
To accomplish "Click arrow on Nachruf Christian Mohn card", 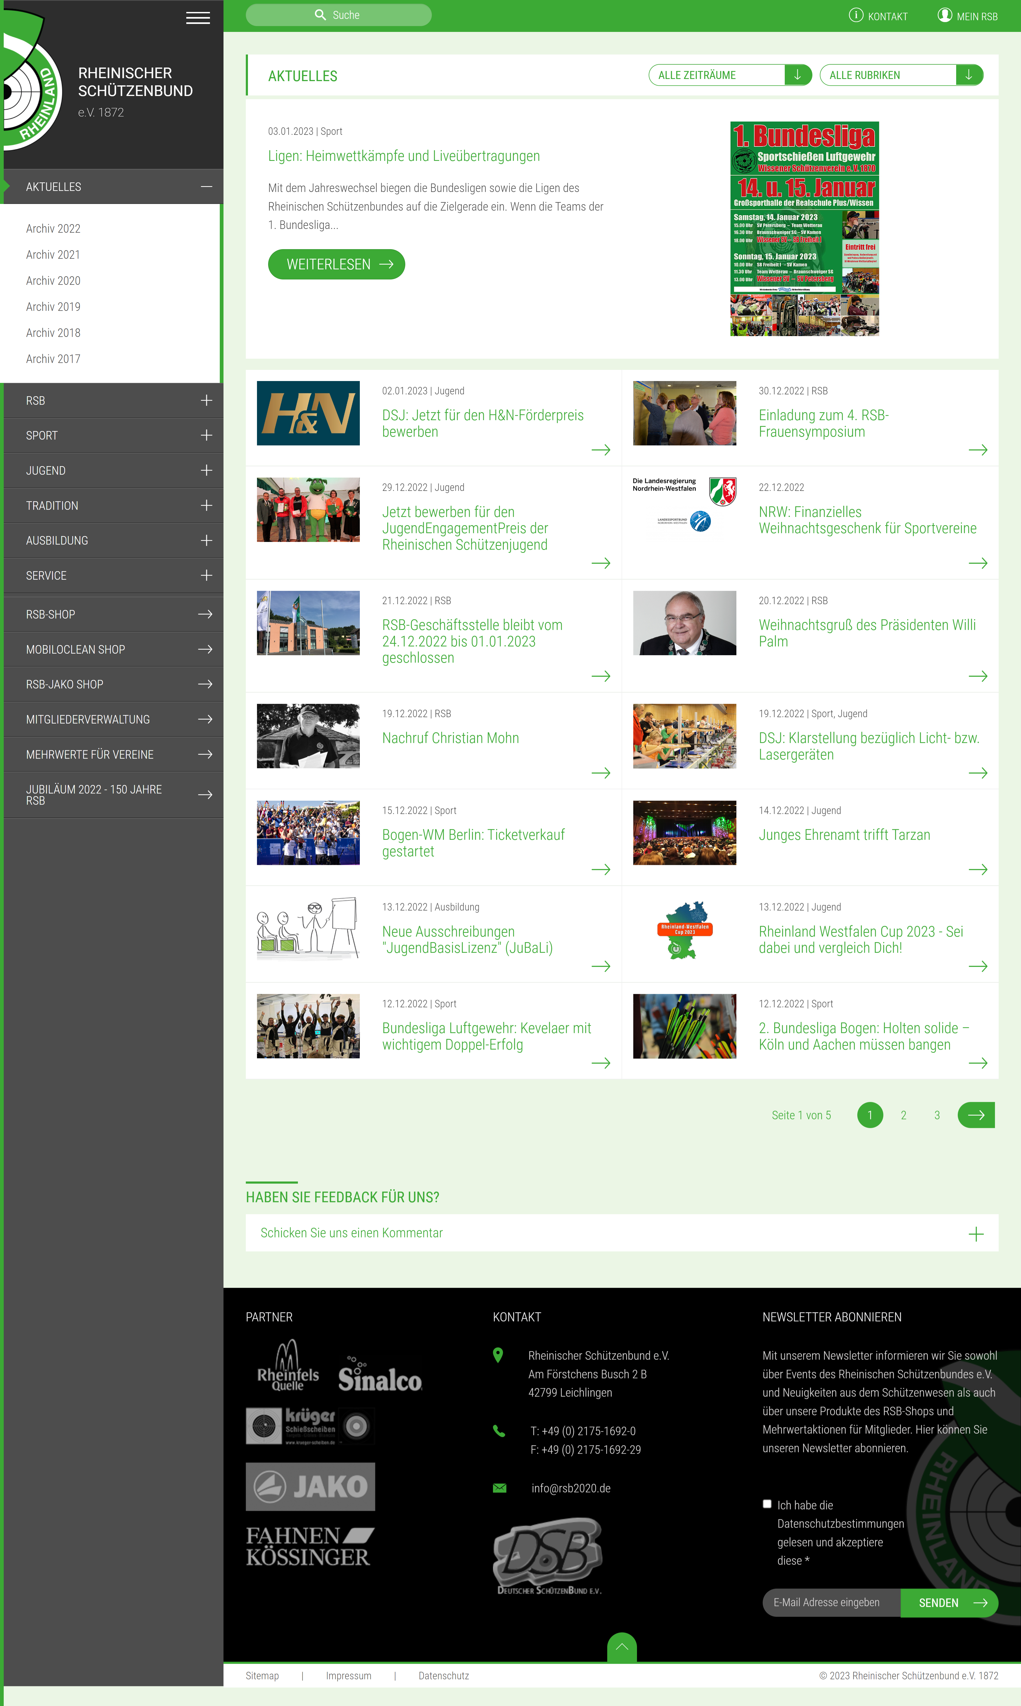I will pyautogui.click(x=601, y=773).
